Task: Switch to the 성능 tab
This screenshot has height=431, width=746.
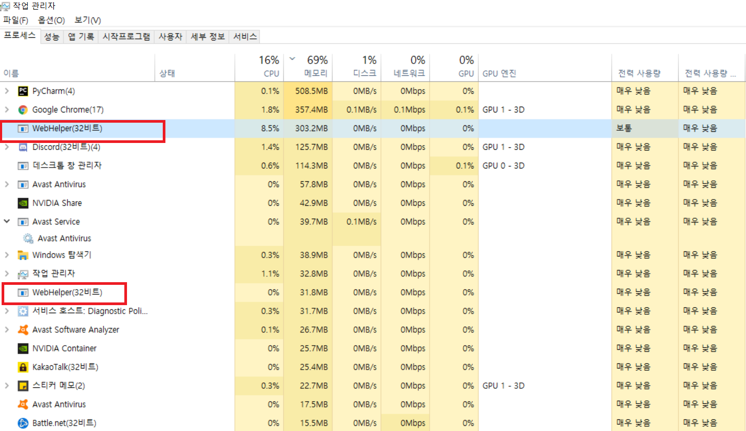Action: coord(52,37)
